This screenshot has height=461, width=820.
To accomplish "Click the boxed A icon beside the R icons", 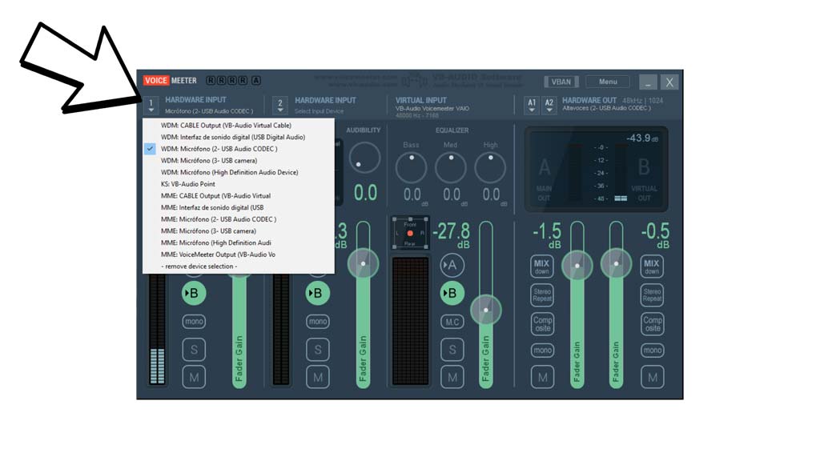I will 255,81.
